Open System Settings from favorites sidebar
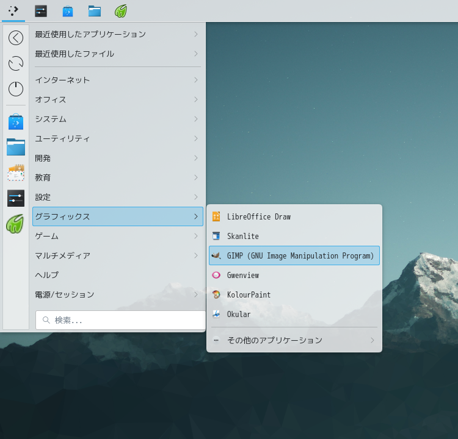The height and width of the screenshot is (439, 458). (16, 198)
